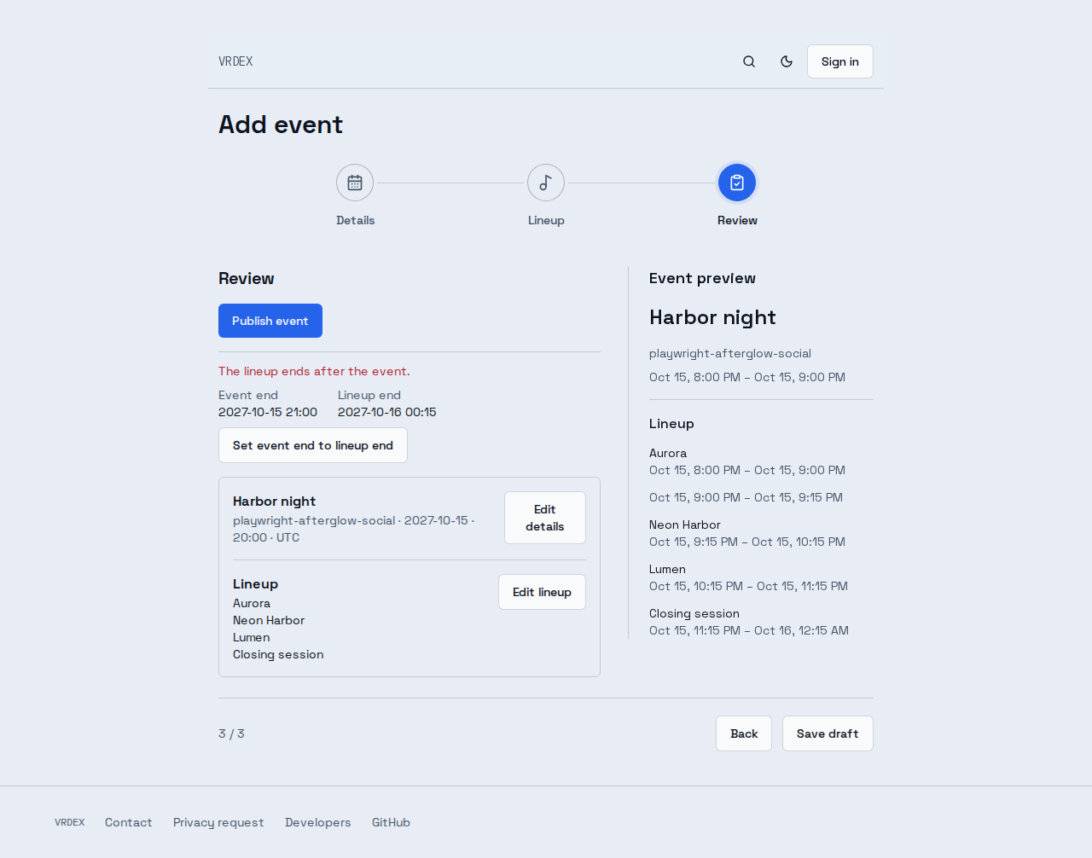The height and width of the screenshot is (858, 1092).
Task: Click the unnamed 9:00 PM – 9:15 PM slot
Action: tap(746, 497)
